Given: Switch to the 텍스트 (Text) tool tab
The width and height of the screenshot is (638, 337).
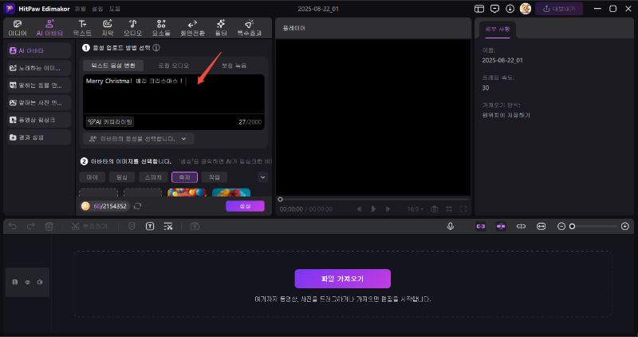Looking at the screenshot, I should [x=83, y=28].
